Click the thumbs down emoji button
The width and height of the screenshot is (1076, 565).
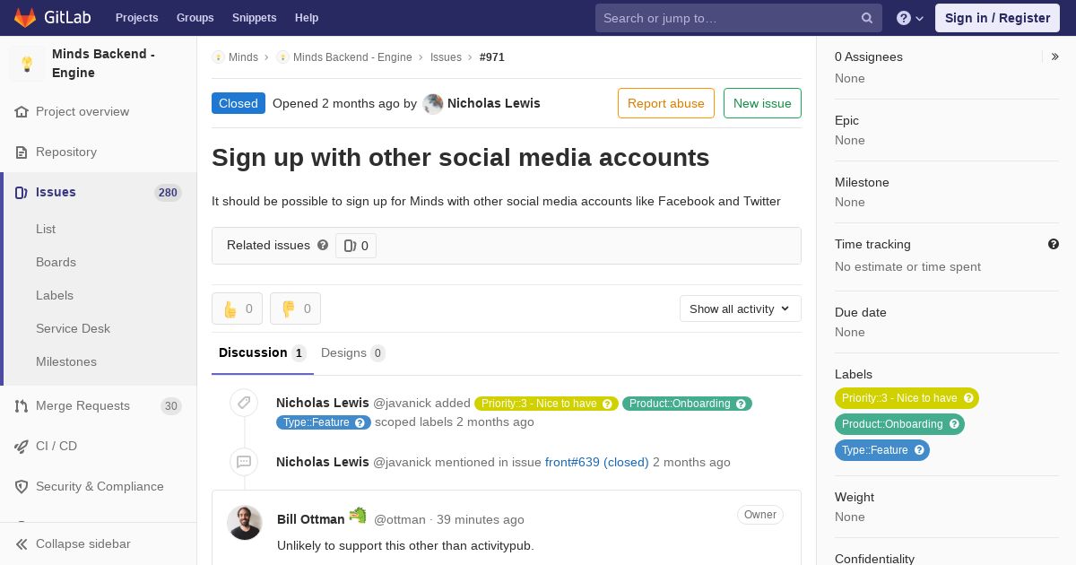point(295,309)
